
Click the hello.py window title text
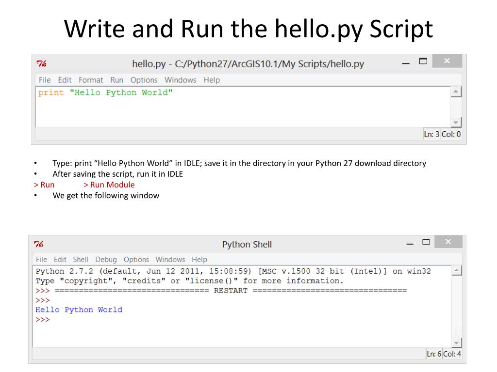(248, 64)
